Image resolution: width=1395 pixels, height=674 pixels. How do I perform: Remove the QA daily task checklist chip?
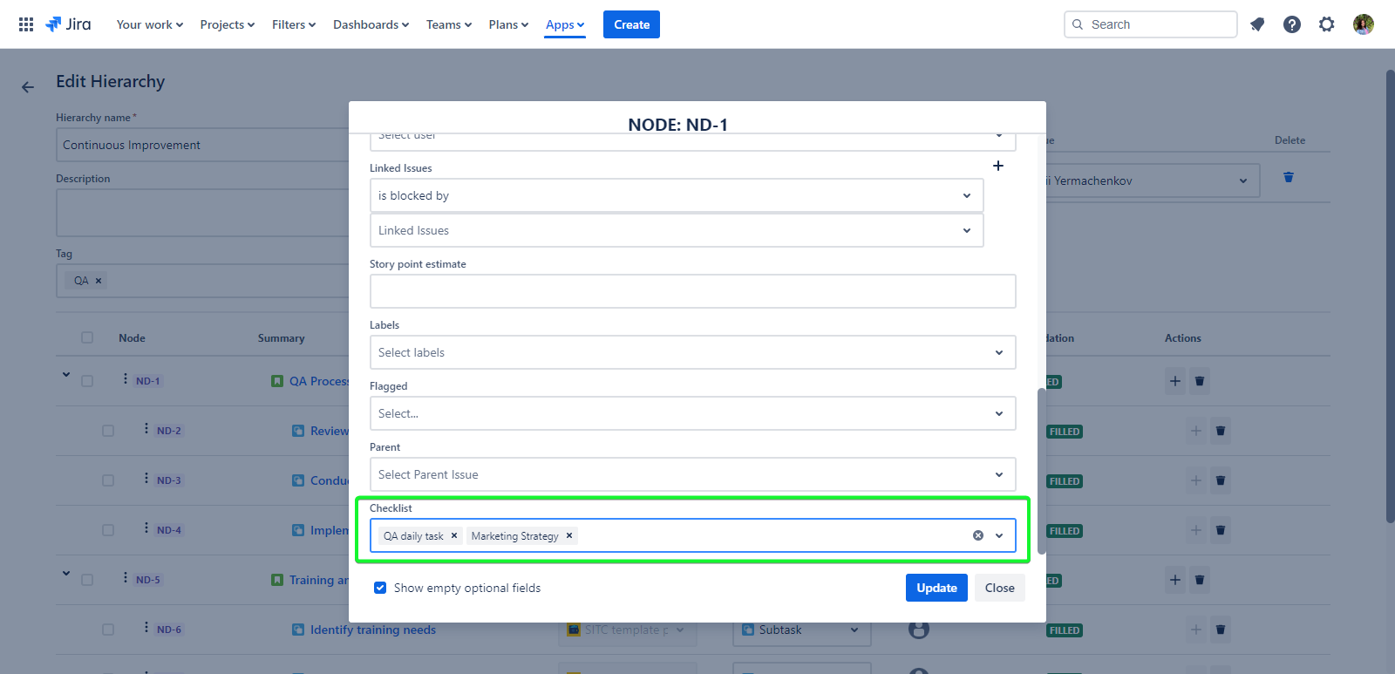pos(454,536)
